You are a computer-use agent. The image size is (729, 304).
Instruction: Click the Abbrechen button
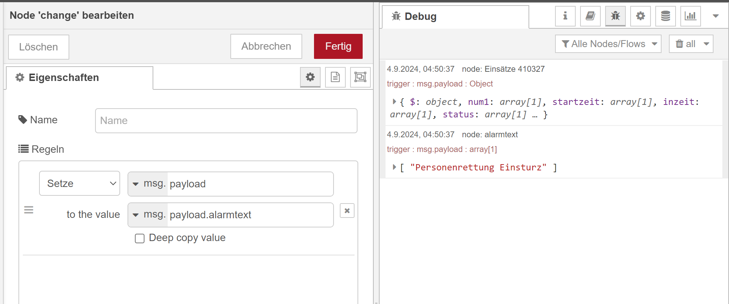(x=266, y=46)
